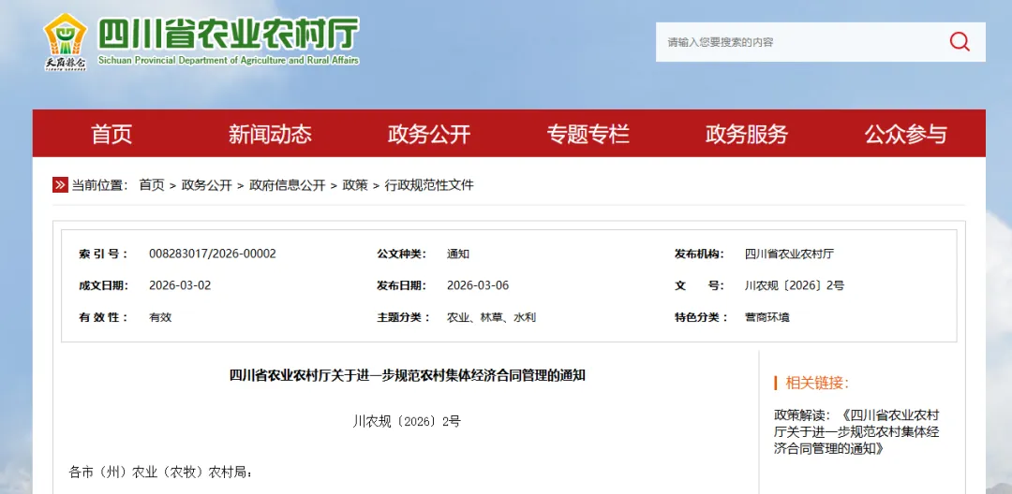Select the 公文种类 value 通知

(458, 254)
